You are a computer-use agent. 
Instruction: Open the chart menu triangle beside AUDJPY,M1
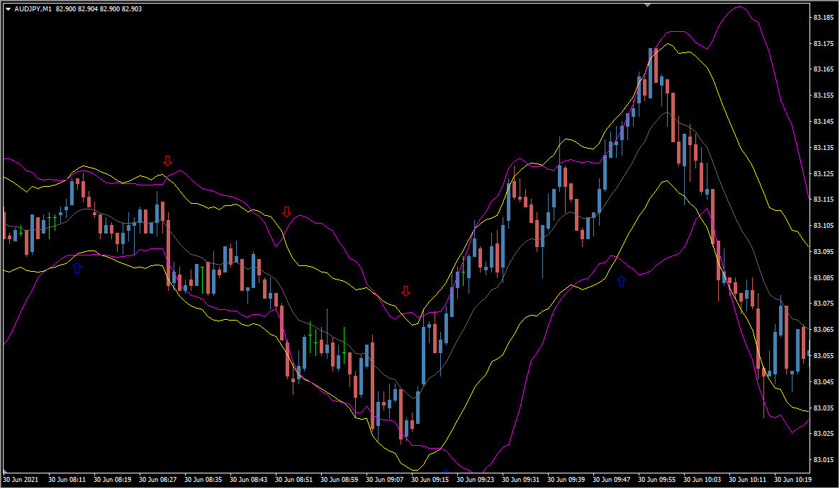(x=8, y=9)
